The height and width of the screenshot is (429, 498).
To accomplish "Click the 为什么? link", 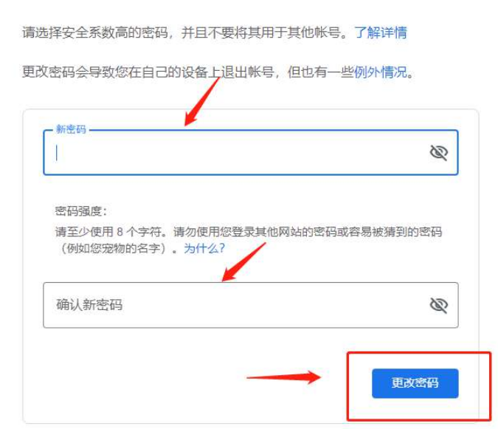I will coord(204,248).
